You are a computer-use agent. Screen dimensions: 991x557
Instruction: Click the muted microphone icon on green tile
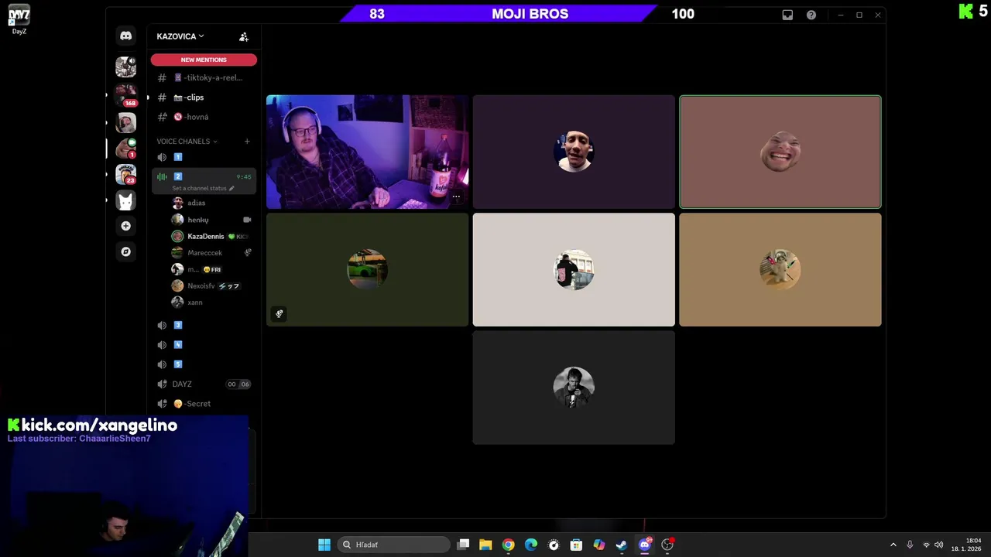(x=279, y=313)
